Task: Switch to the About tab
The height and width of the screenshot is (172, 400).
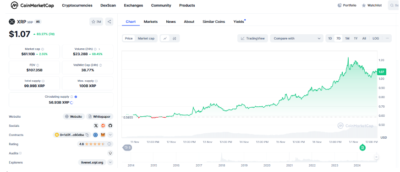Action: coord(189,21)
